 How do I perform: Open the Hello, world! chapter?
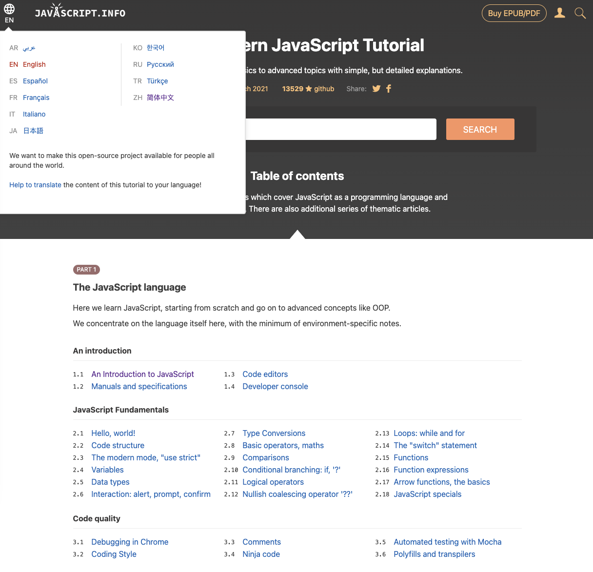pyautogui.click(x=113, y=433)
